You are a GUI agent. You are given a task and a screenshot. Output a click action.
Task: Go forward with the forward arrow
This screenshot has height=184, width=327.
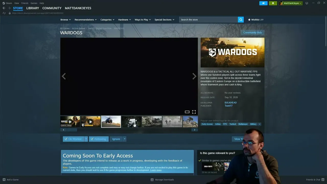pyautogui.click(x=9, y=8)
